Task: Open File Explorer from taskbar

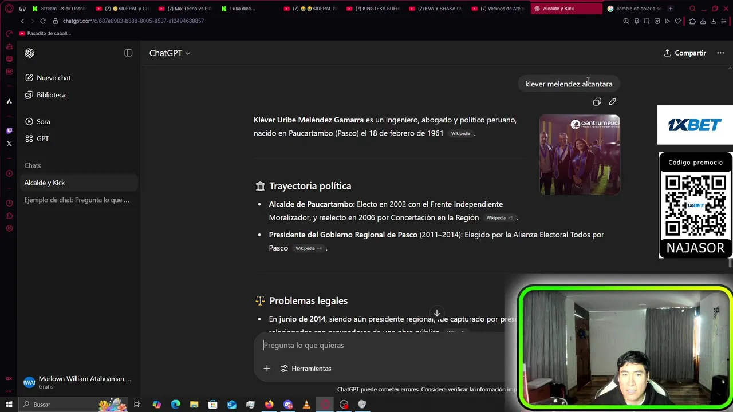Action: [x=194, y=405]
